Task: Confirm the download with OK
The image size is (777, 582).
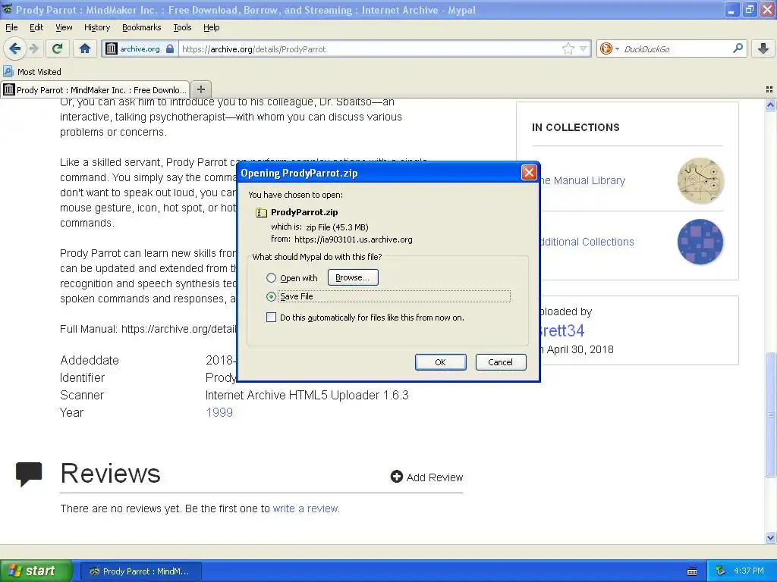Action: click(440, 361)
